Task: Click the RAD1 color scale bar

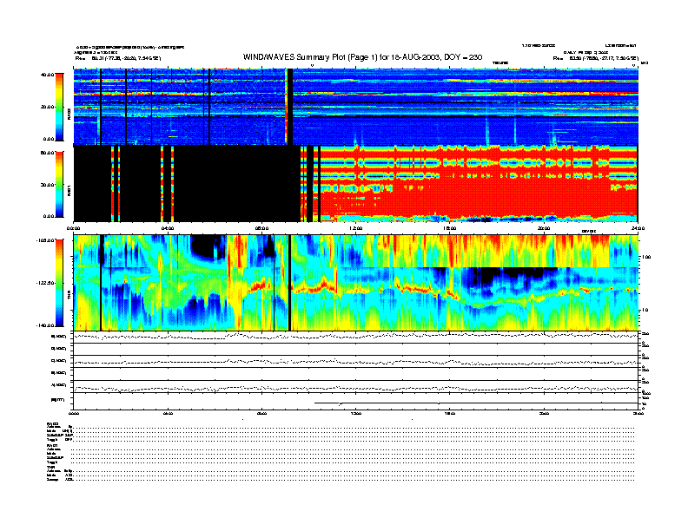Action: 59,184
